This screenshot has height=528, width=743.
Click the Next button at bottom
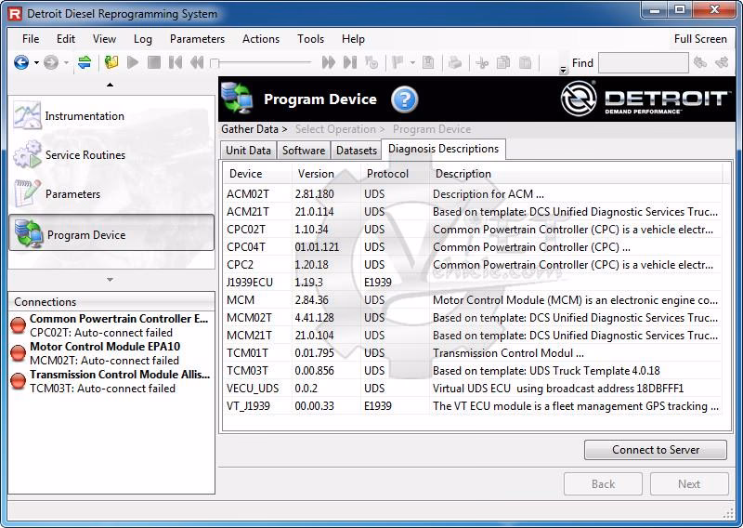(689, 484)
